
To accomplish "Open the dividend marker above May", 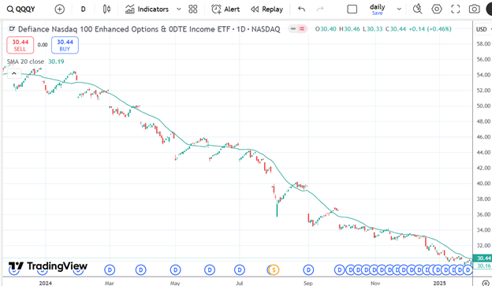I will click(175, 269).
